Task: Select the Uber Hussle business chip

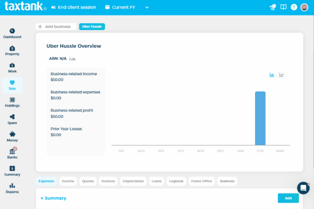Action: click(92, 27)
